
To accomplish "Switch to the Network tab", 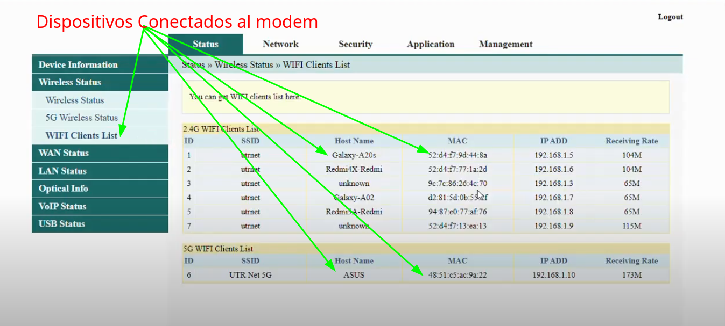I will 280,44.
